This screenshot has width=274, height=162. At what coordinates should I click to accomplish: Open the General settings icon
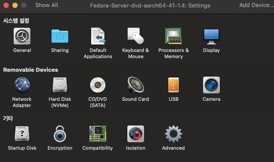click(22, 36)
